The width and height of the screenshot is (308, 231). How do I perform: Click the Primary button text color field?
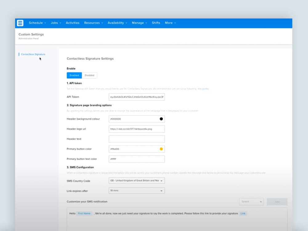(x=137, y=159)
